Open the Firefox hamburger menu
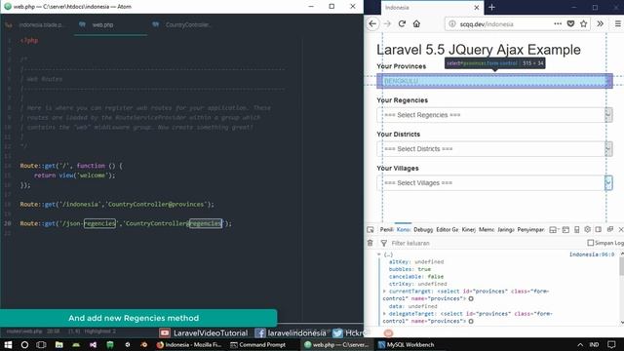Screen dimensions: 624x351 [618, 23]
